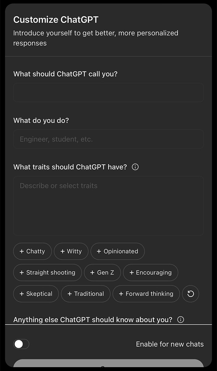Click the 'Describe or select traits' text area

108,206
